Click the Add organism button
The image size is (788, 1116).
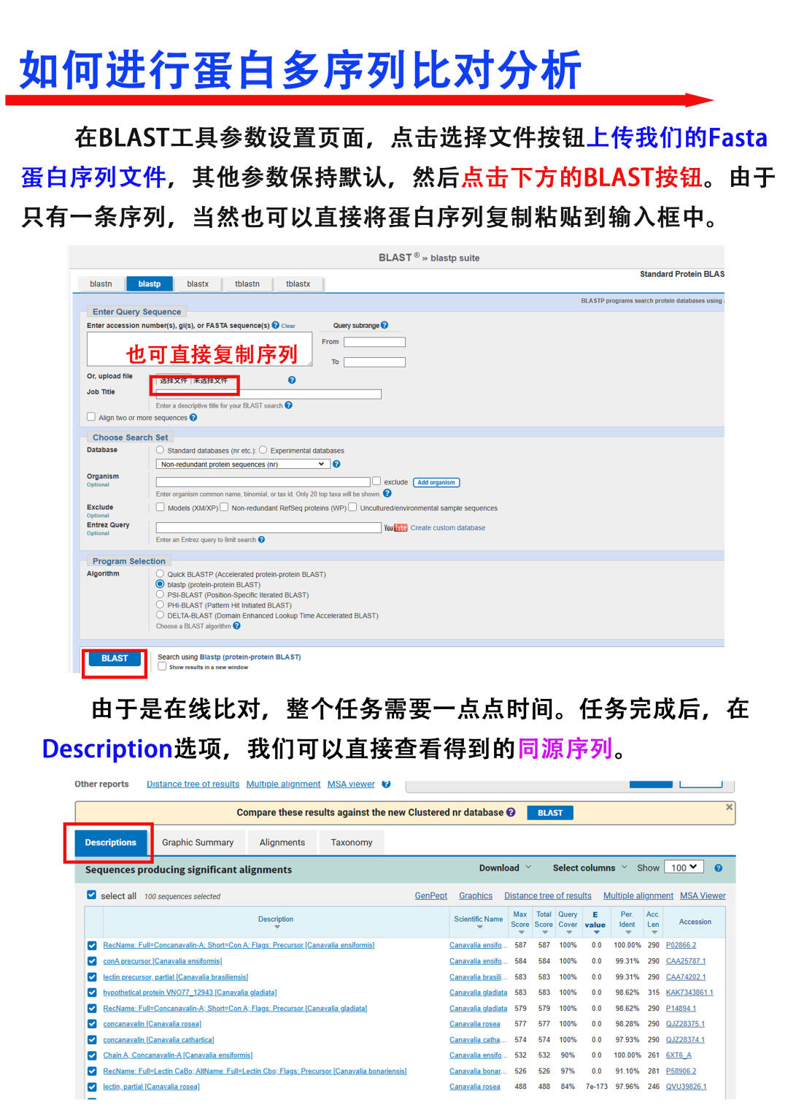pyautogui.click(x=436, y=482)
